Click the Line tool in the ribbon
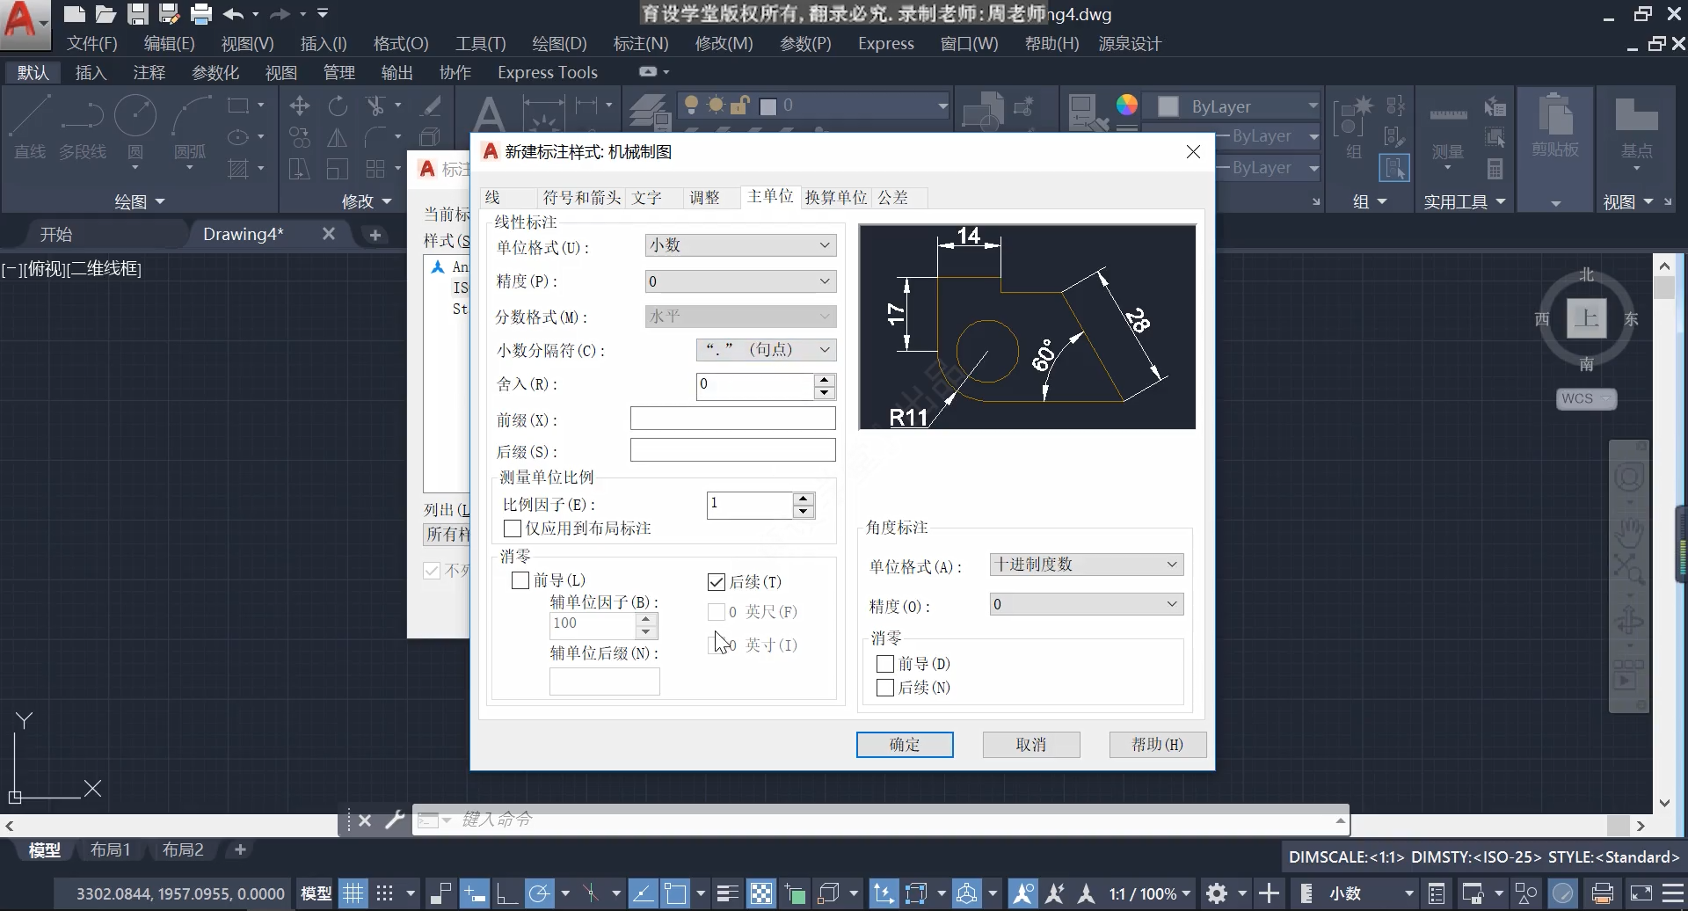1688x911 pixels. pyautogui.click(x=30, y=128)
